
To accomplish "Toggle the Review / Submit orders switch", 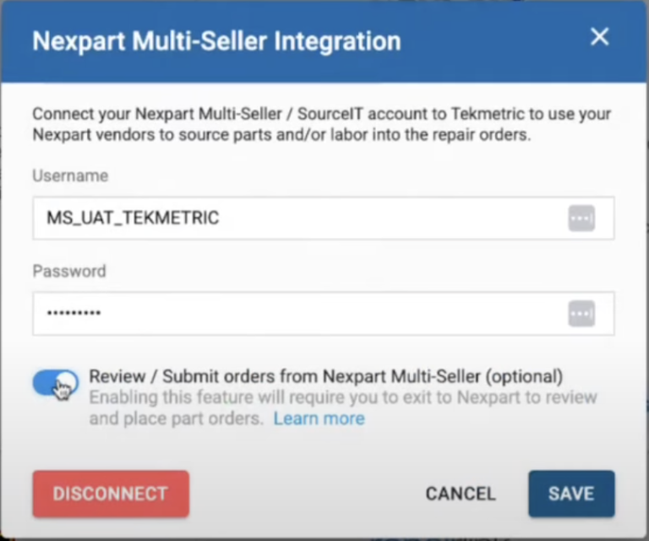I will 56,384.
